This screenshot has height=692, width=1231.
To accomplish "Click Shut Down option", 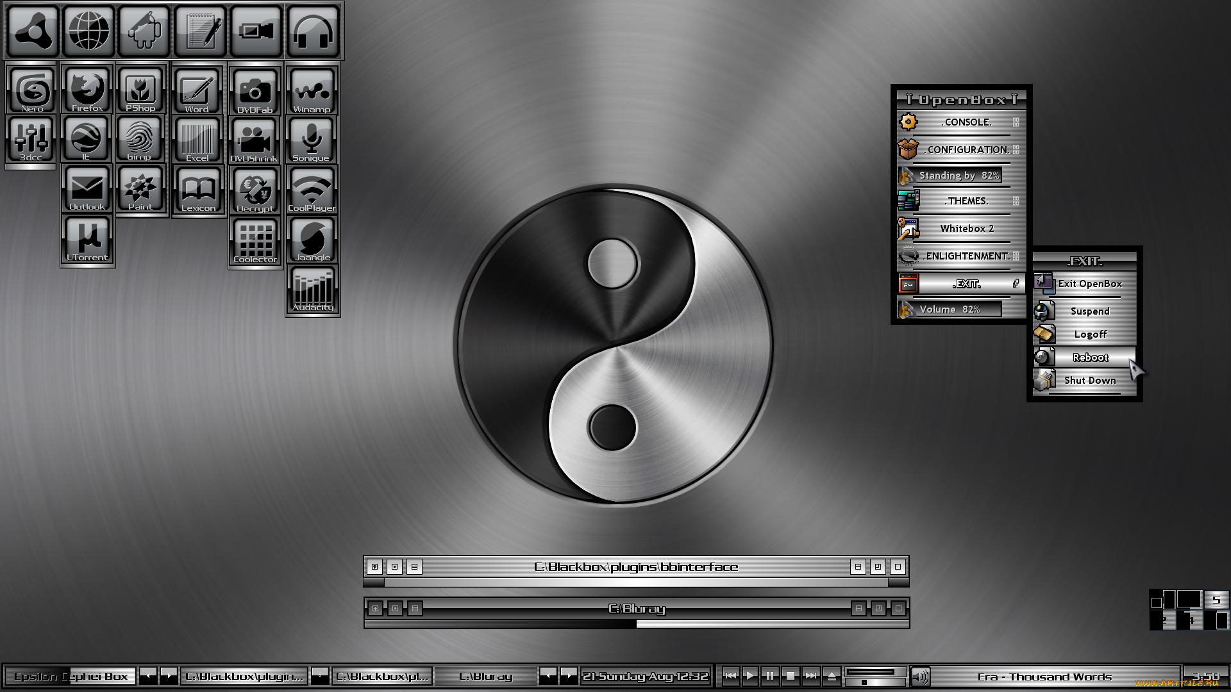I will pos(1090,379).
